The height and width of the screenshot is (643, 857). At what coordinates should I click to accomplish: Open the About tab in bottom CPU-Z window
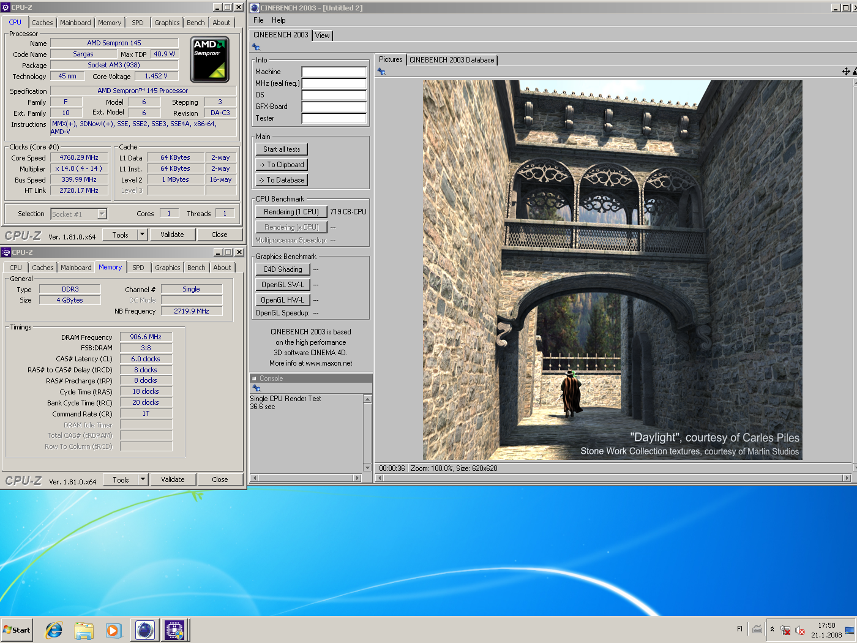click(222, 268)
